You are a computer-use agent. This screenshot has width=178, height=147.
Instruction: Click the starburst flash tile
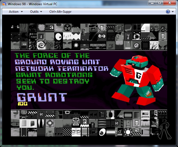coord(76,45)
